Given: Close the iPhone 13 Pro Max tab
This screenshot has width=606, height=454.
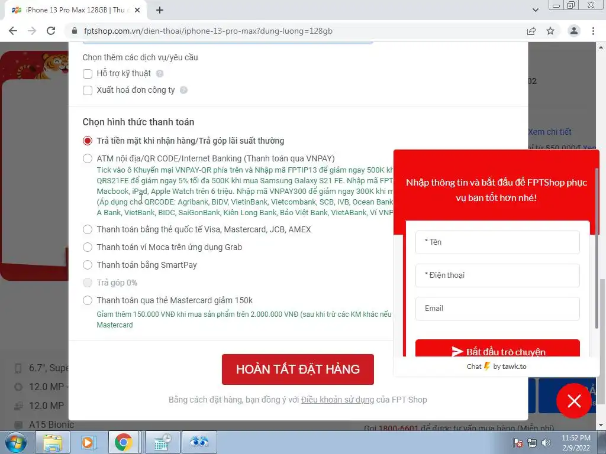Looking at the screenshot, I should coord(137,10).
